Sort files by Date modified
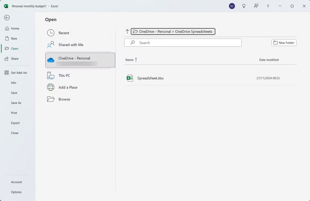 (269, 60)
